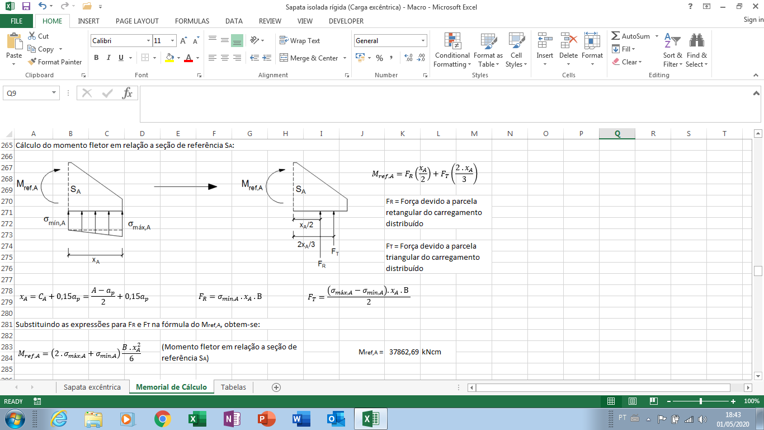The height and width of the screenshot is (430, 764).
Task: Open the Merge & Center dropdown arrow
Action: pos(345,58)
